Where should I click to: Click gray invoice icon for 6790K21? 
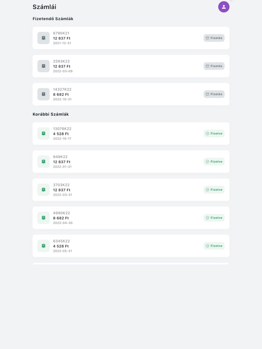coord(43,38)
